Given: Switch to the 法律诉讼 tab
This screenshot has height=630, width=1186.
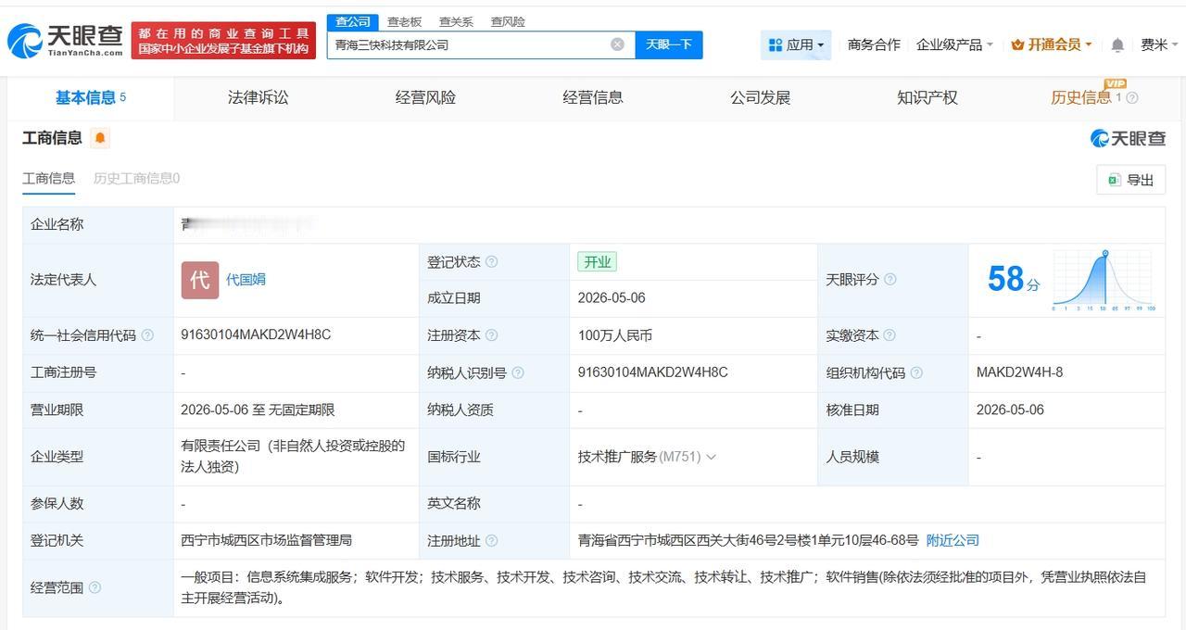Looking at the screenshot, I should (259, 97).
